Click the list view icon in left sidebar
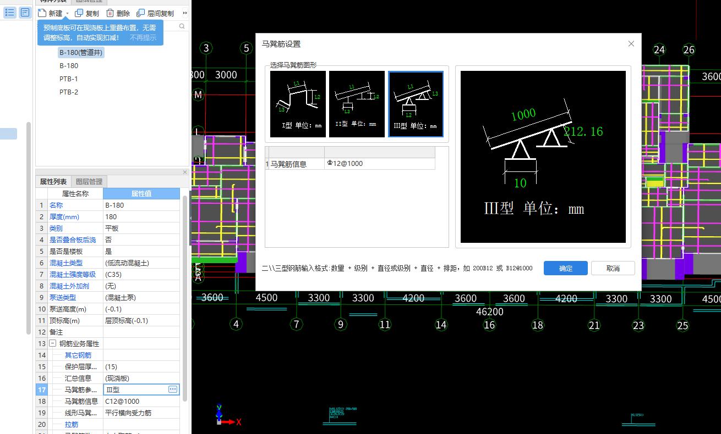The height and width of the screenshot is (434, 721). [x=10, y=12]
